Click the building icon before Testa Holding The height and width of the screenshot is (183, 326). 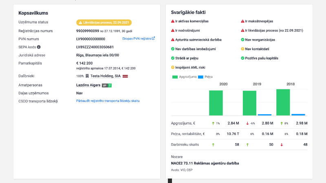pyautogui.click(x=87, y=76)
